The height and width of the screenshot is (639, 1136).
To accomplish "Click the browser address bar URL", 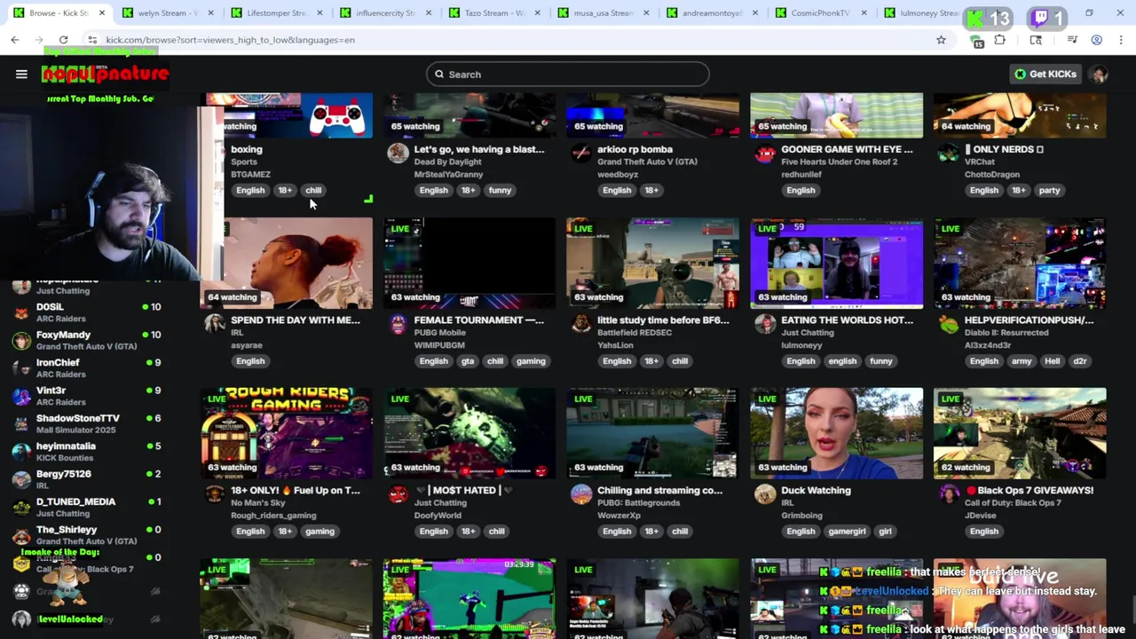I will click(x=230, y=40).
